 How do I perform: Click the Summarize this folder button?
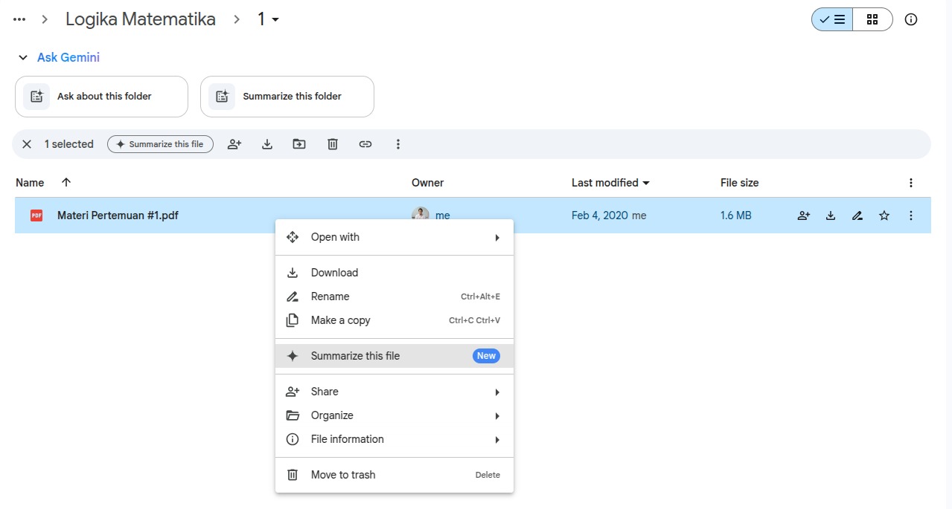coord(287,97)
